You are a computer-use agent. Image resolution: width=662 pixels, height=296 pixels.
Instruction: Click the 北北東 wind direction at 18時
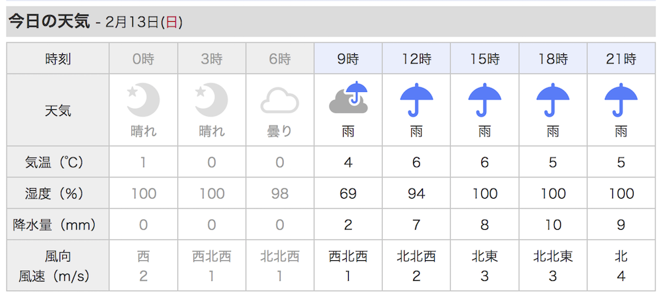pos(553,256)
